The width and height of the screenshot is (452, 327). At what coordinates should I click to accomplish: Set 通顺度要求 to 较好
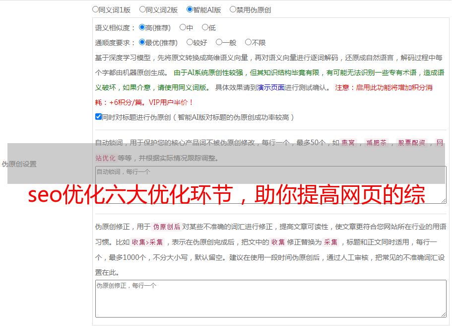190,43
